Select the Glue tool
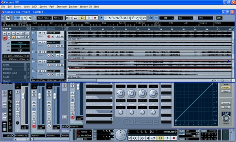Image resolution: width=236 pixels, height=142 pixels. [x=114, y=18]
